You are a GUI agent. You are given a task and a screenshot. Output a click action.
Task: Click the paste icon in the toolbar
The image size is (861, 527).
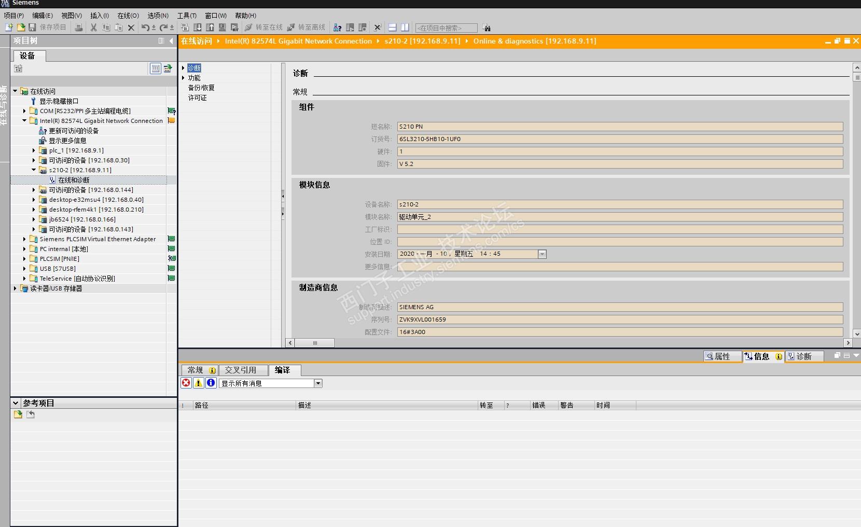coord(118,27)
